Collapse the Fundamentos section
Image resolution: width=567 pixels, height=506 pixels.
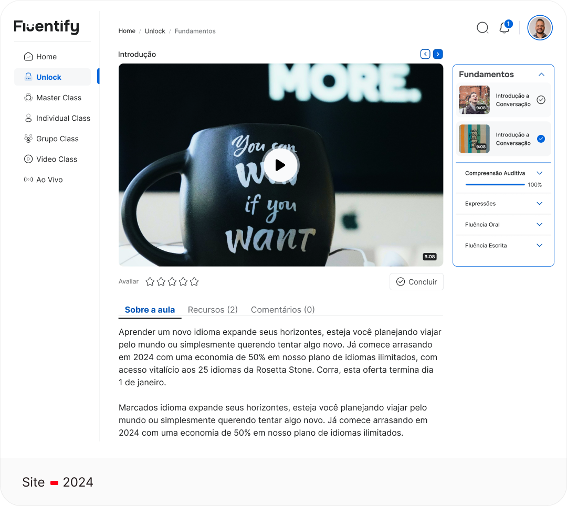click(x=541, y=75)
